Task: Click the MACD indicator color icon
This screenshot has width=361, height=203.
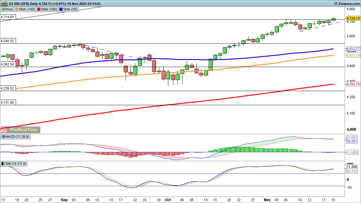Action: [3, 137]
